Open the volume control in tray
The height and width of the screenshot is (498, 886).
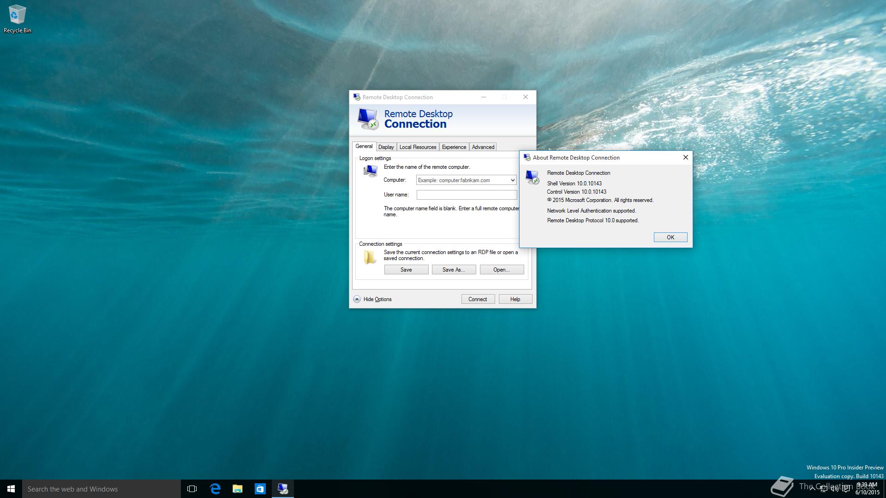(834, 489)
